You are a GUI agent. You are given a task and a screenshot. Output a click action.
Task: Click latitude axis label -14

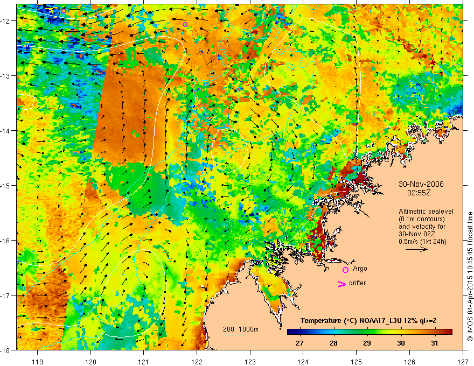pos(5,130)
